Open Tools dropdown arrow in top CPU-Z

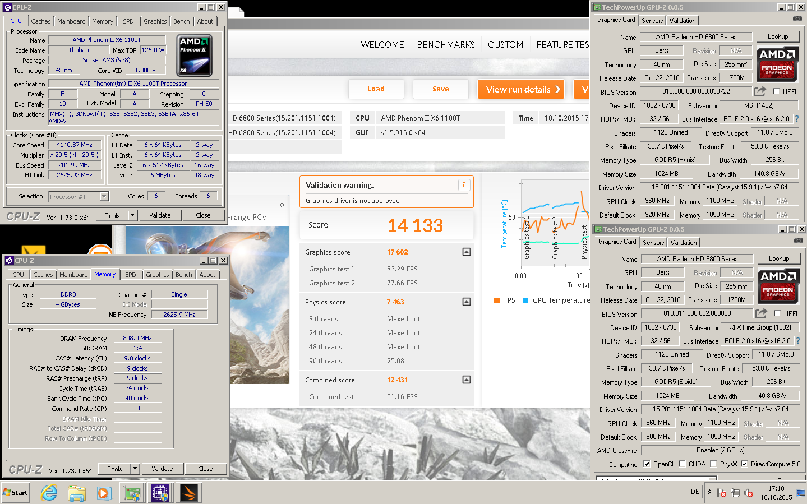pyautogui.click(x=132, y=215)
